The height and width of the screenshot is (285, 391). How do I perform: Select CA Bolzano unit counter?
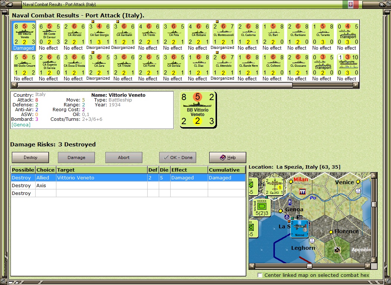click(x=199, y=34)
